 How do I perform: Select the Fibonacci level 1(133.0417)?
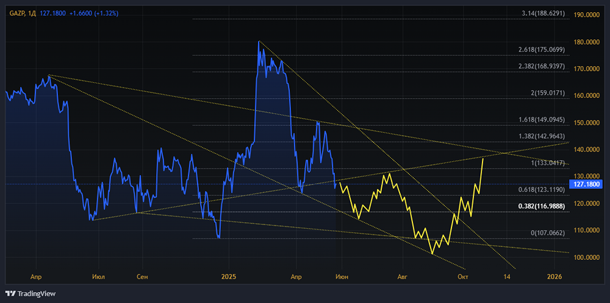click(x=547, y=163)
